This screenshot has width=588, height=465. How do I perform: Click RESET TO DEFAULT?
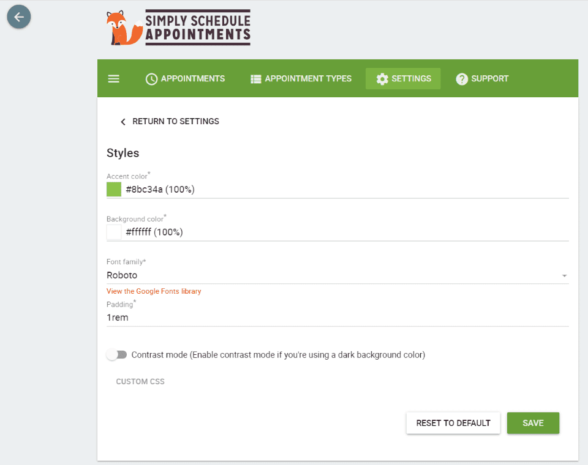[453, 423]
